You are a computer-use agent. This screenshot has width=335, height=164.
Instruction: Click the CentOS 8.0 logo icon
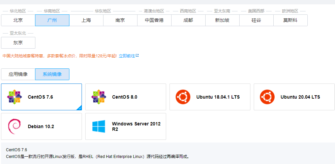pos(99,97)
